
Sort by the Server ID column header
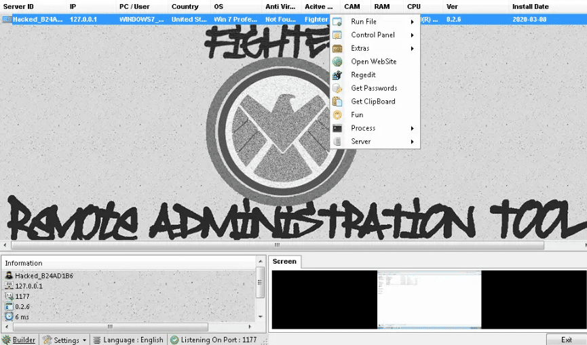pos(33,7)
